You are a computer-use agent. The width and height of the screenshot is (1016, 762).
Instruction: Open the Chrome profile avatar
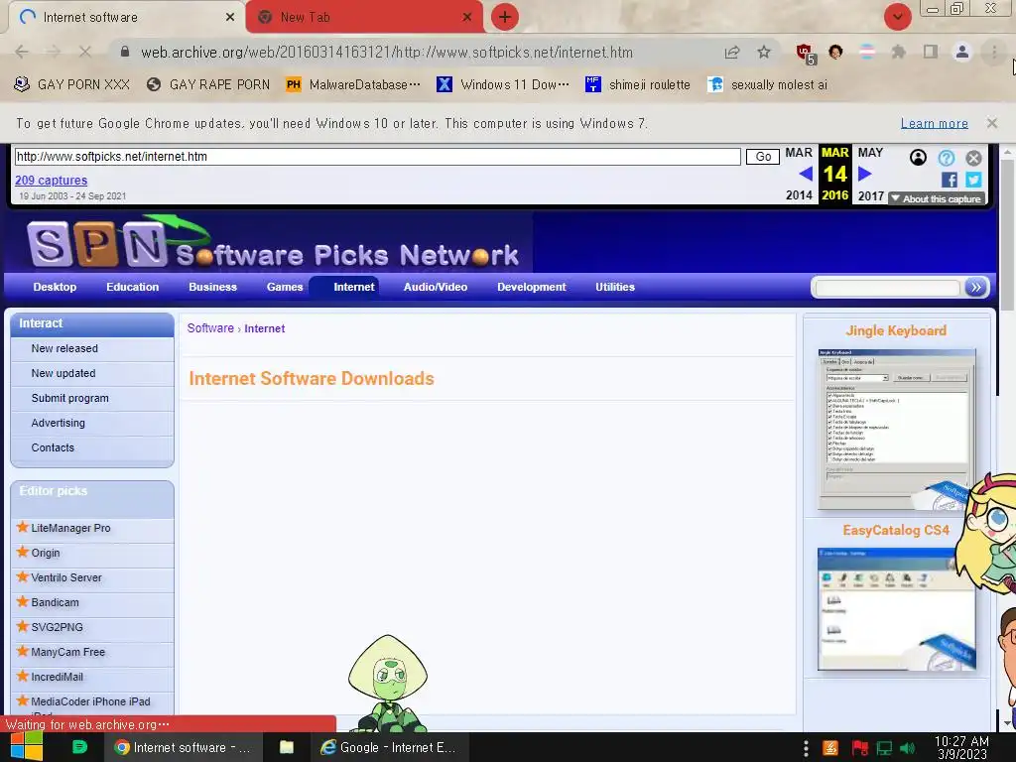click(962, 52)
